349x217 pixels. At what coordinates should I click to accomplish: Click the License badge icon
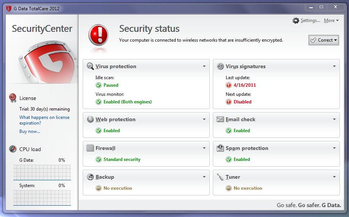point(13,98)
